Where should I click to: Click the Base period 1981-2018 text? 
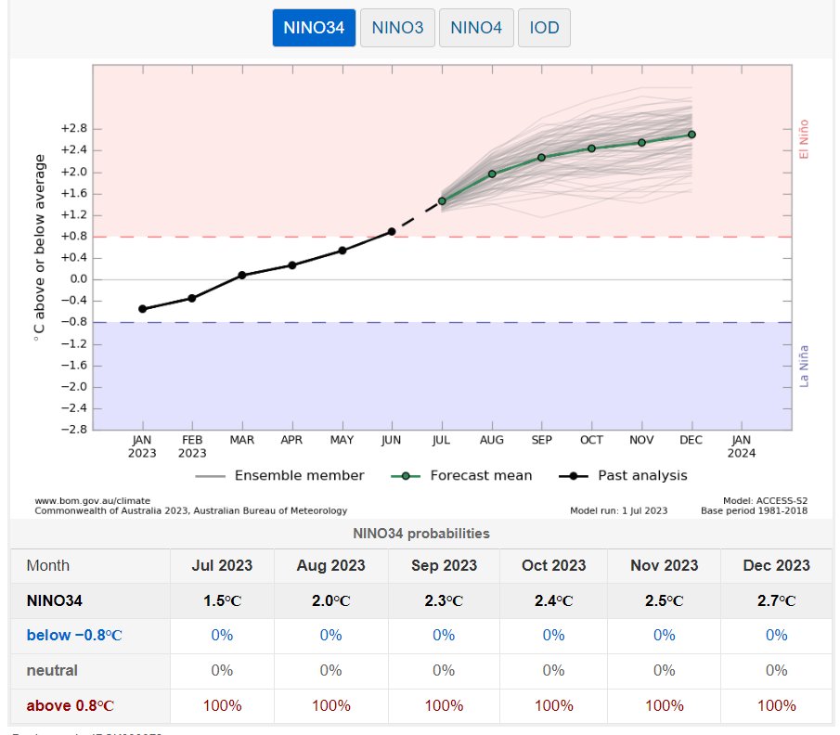click(754, 511)
